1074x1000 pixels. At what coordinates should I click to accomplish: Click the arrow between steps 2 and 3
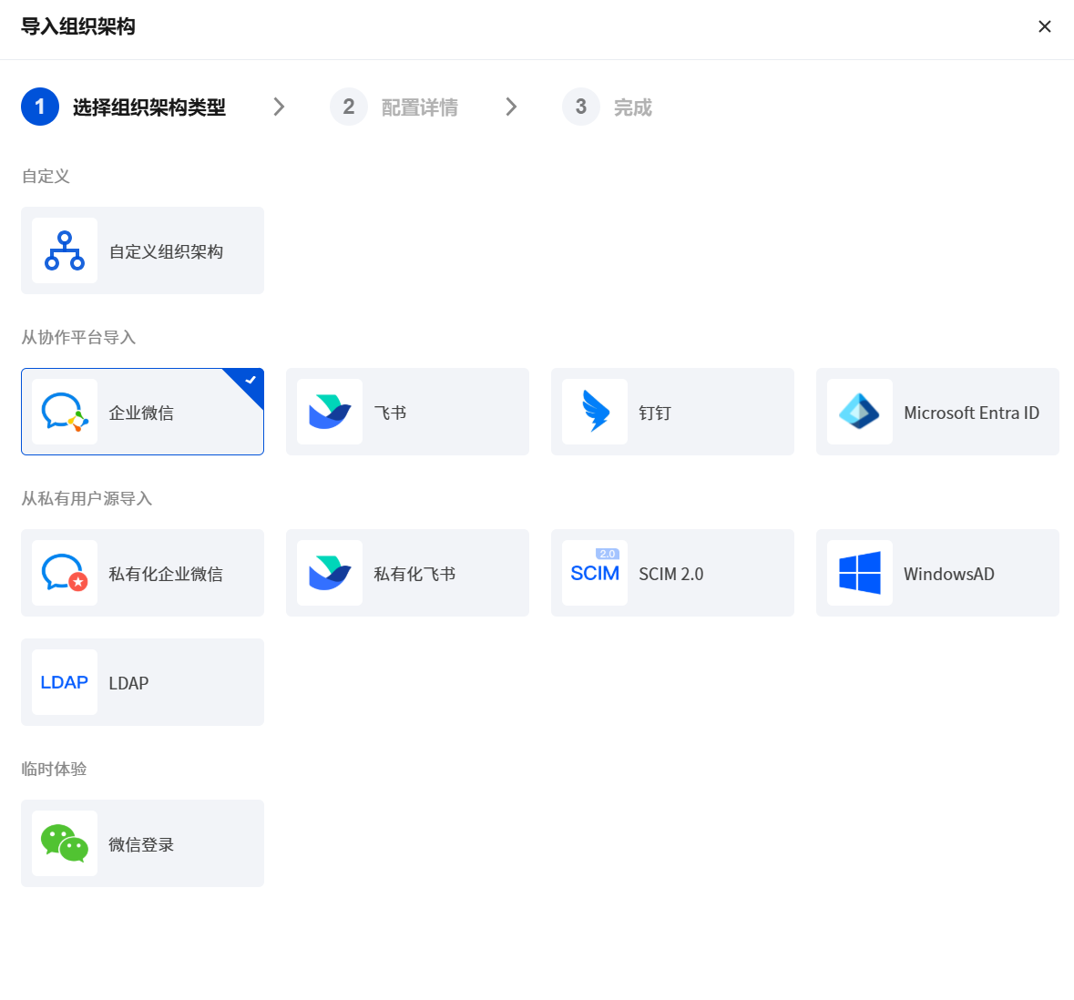pyautogui.click(x=511, y=107)
